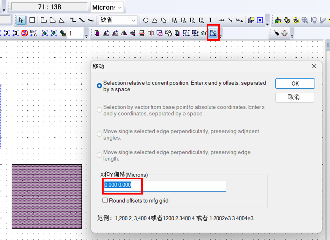Select the torus drawing tool
The width and height of the screenshot is (330, 240).
click(163, 20)
